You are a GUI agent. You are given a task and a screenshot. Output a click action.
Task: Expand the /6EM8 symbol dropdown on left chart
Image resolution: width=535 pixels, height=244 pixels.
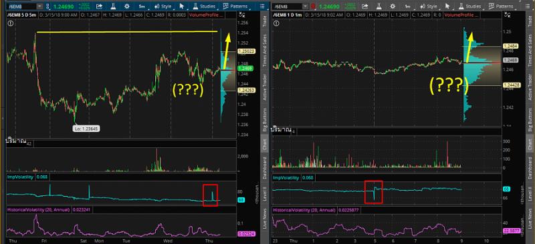pos(39,6)
